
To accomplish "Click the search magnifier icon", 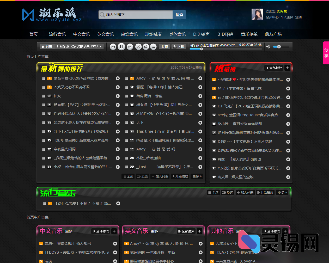I will pyautogui.click(x=102, y=15).
